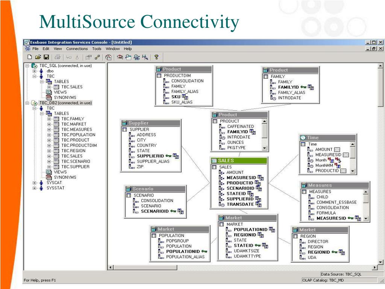Expand the TBC.MARKET table node
The width and height of the screenshot is (385, 289).
coord(49,124)
